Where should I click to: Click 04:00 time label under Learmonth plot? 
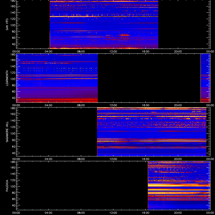pyautogui.click(x=49, y=105)
